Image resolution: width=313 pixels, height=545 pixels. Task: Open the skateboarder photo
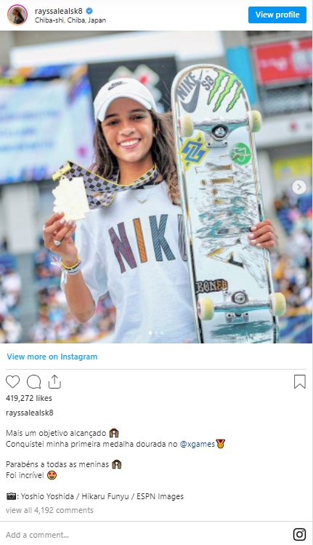(x=156, y=187)
